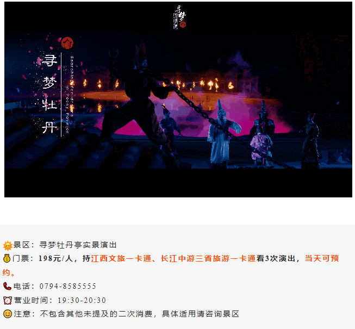Viewport: 355px width, 329px height.
Task: Click the 寻梦牡丹亭实景演出 scenic name text
Action: click(x=78, y=245)
